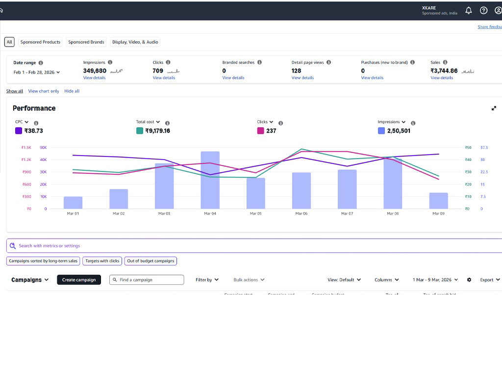The width and height of the screenshot is (502, 377).
Task: Open the notifications bell icon
Action: click(x=468, y=11)
